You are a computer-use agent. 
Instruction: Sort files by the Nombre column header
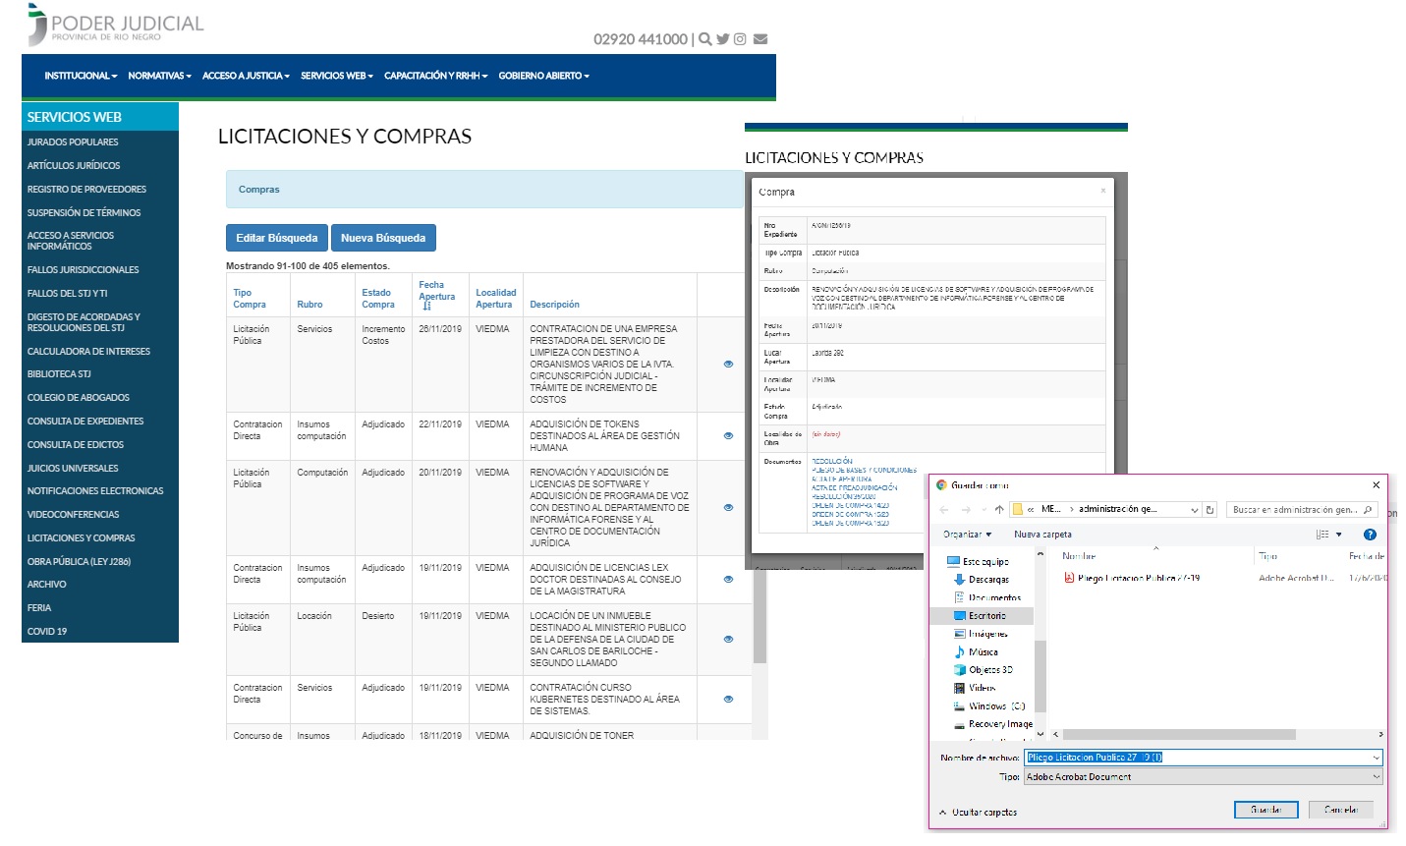pos(1079,556)
